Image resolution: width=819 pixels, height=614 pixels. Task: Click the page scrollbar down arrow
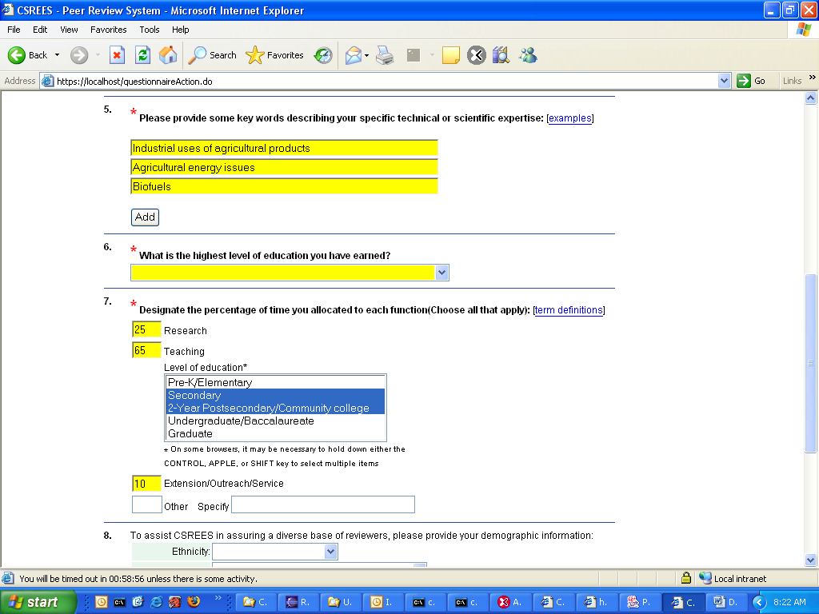tap(811, 560)
